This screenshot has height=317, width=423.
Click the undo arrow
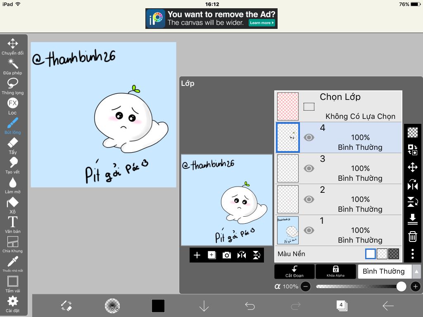(250, 306)
